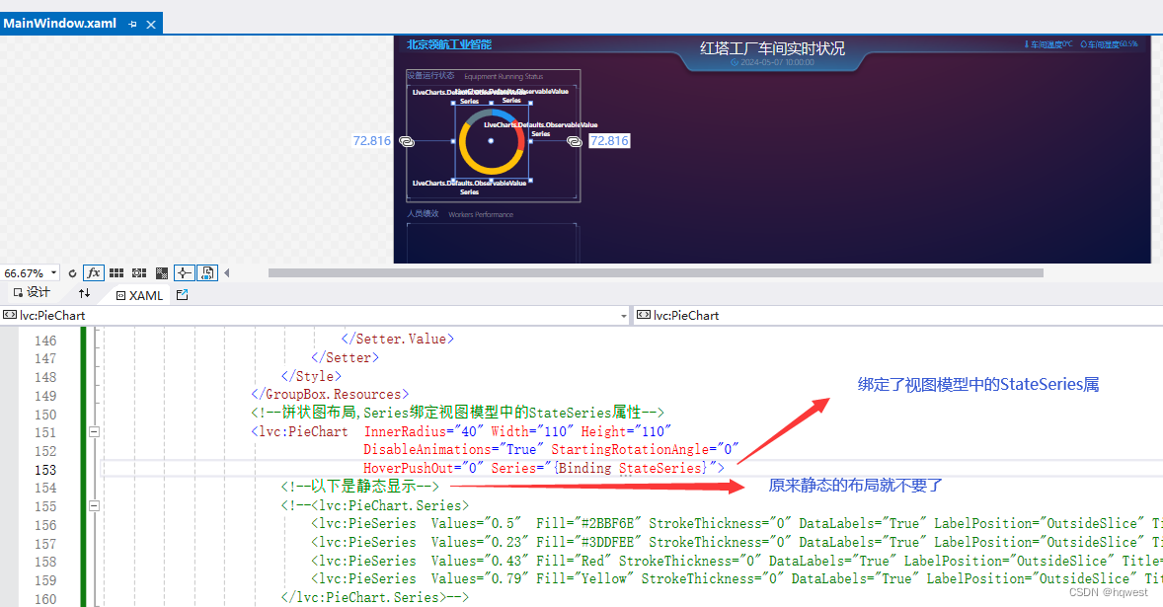Viewport: 1163px width, 607px height.
Task: Select the donut pie chart in designer
Action: point(491,141)
